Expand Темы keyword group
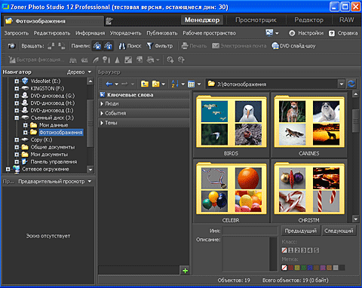Image resolution: width=362 pixels, height=288 pixels. [102, 123]
